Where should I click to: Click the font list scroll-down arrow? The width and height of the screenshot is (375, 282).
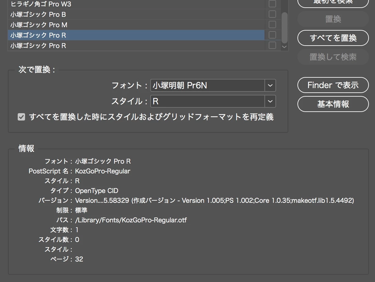(285, 47)
